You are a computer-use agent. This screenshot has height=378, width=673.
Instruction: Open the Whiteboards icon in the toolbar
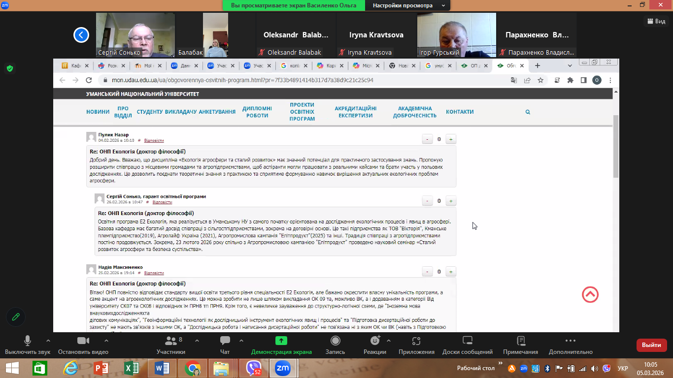tap(467, 341)
